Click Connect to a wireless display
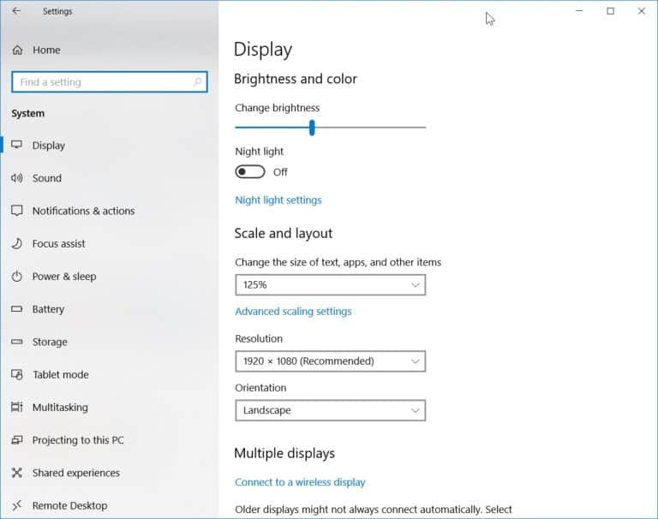This screenshot has width=658, height=519. tap(300, 482)
